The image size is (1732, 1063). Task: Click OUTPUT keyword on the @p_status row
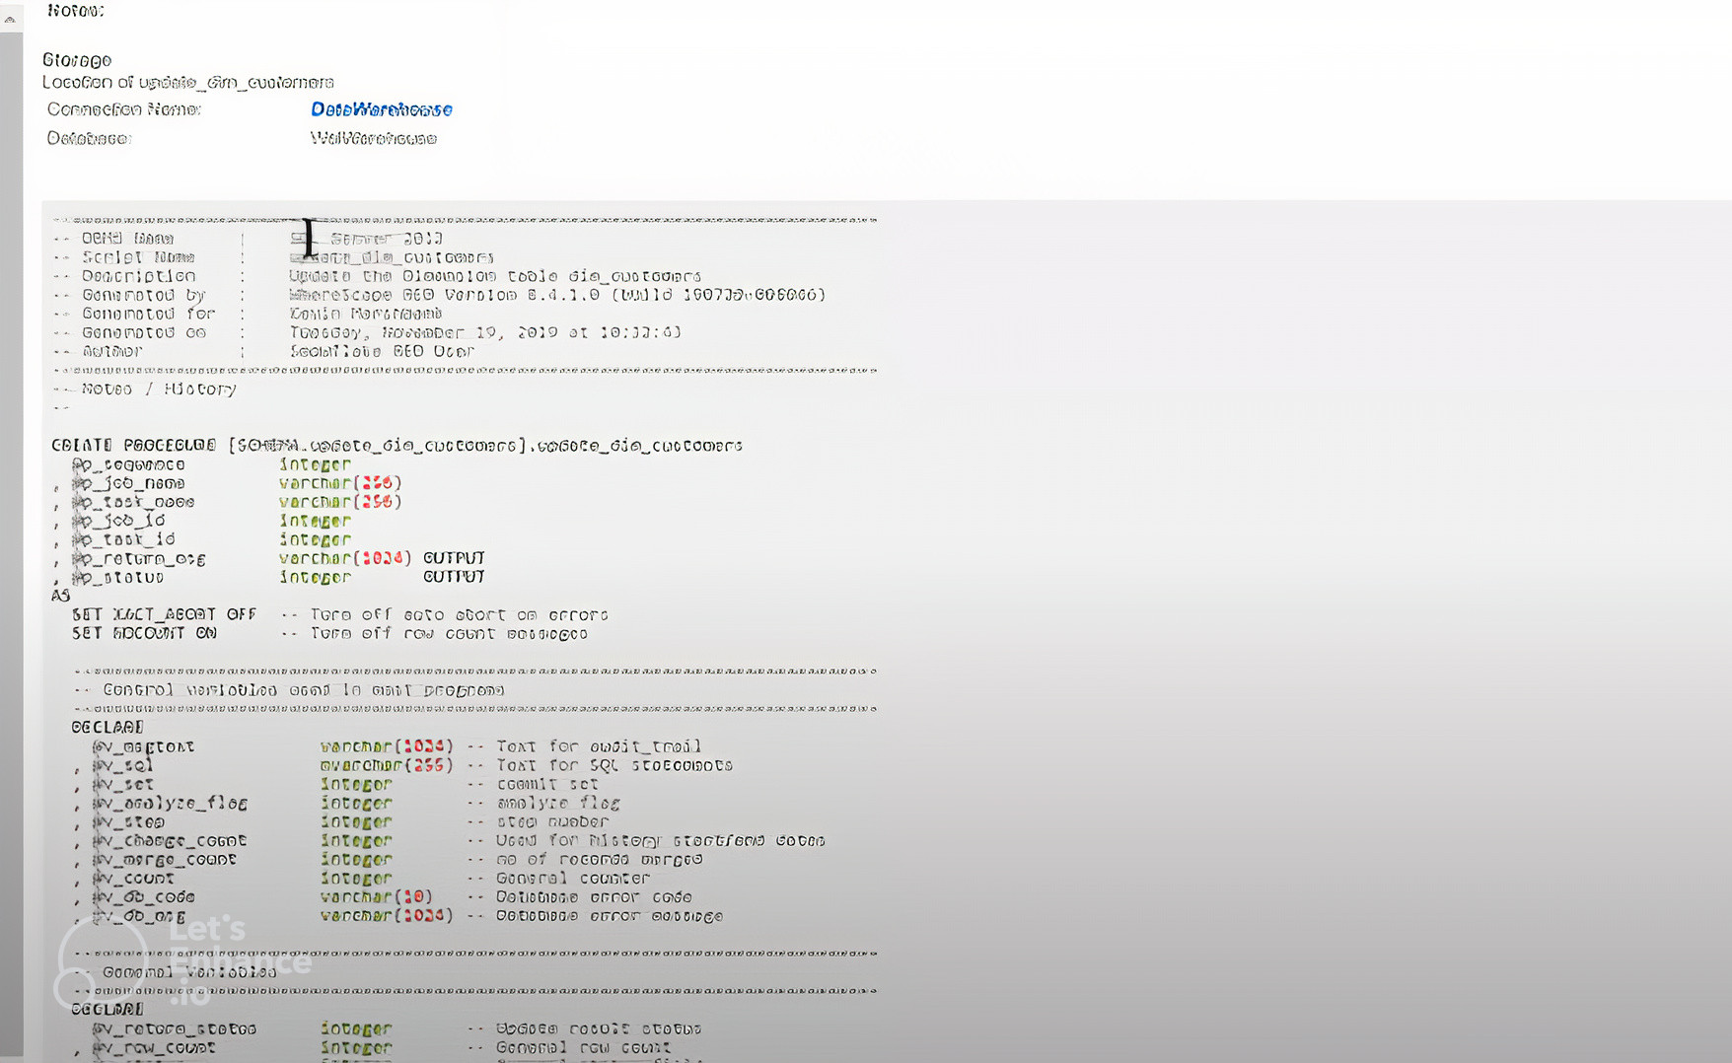click(x=454, y=577)
